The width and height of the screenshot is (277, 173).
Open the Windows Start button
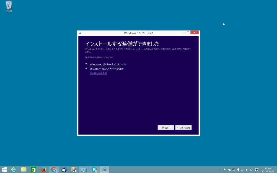(4, 170)
